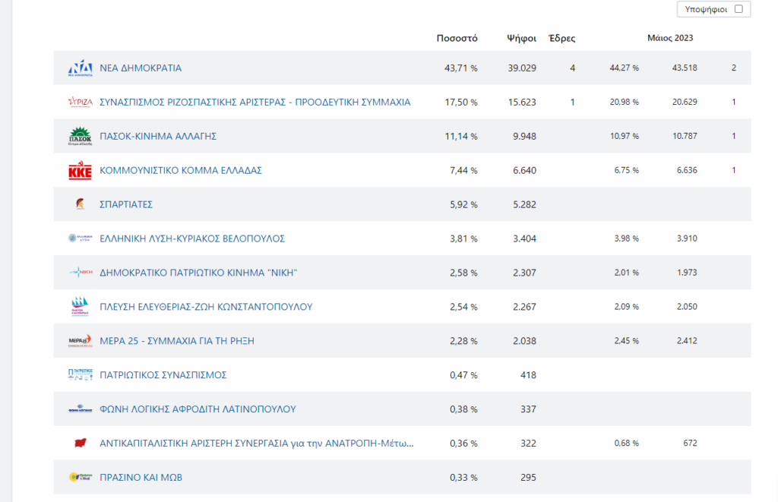Click the 0,47 % percentage value
This screenshot has width=778, height=502.
click(463, 375)
